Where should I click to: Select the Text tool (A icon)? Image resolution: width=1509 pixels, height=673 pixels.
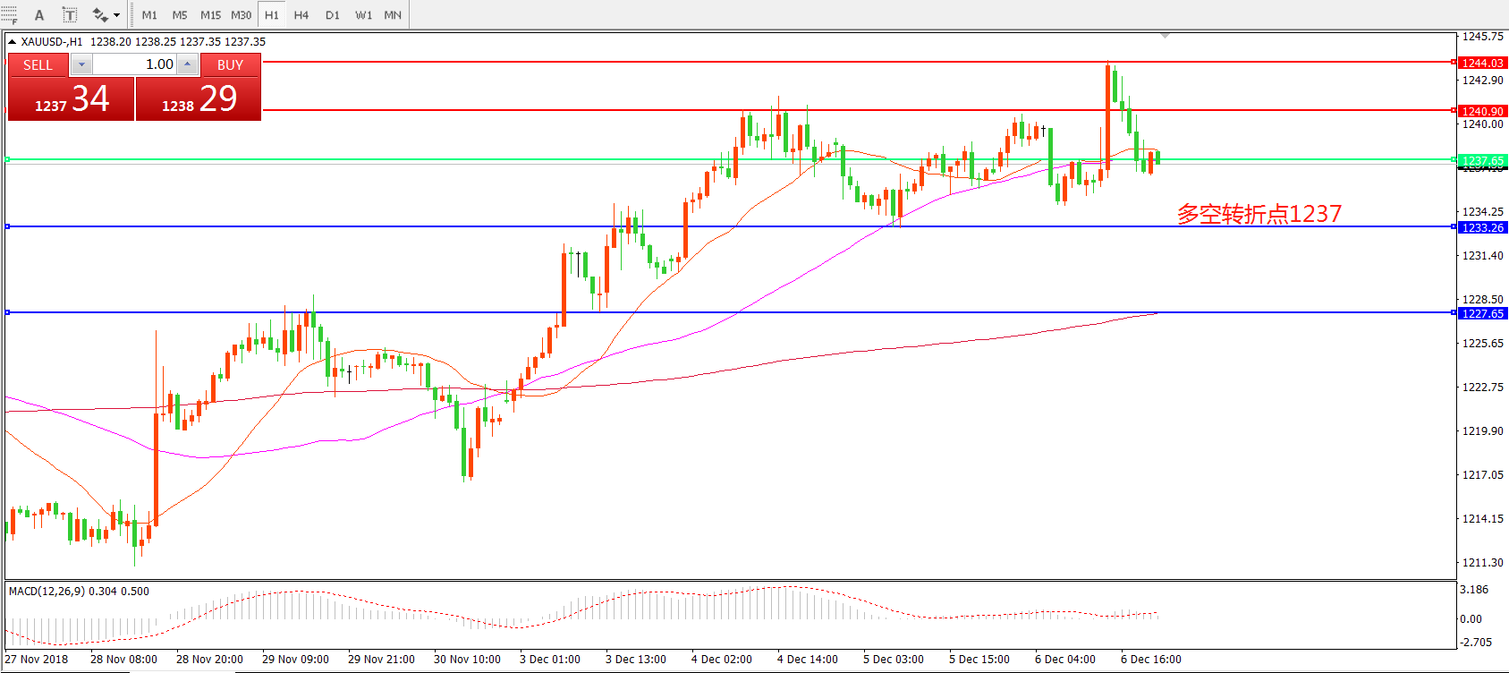39,15
